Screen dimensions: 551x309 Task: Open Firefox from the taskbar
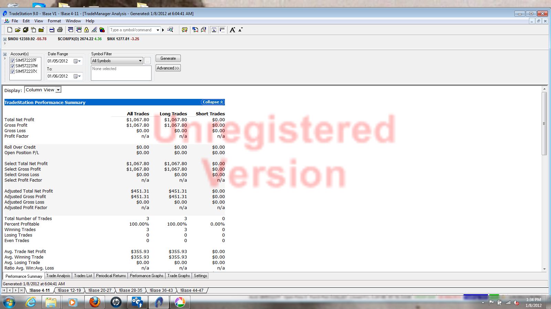point(94,302)
